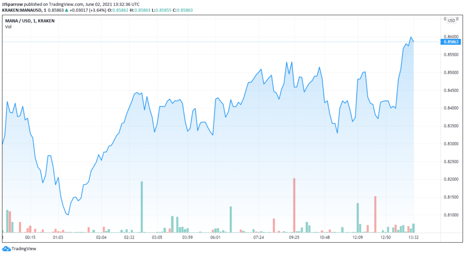The height and width of the screenshot is (255, 465).
Task: Click the 13:32 time axis label
Action: click(413, 237)
